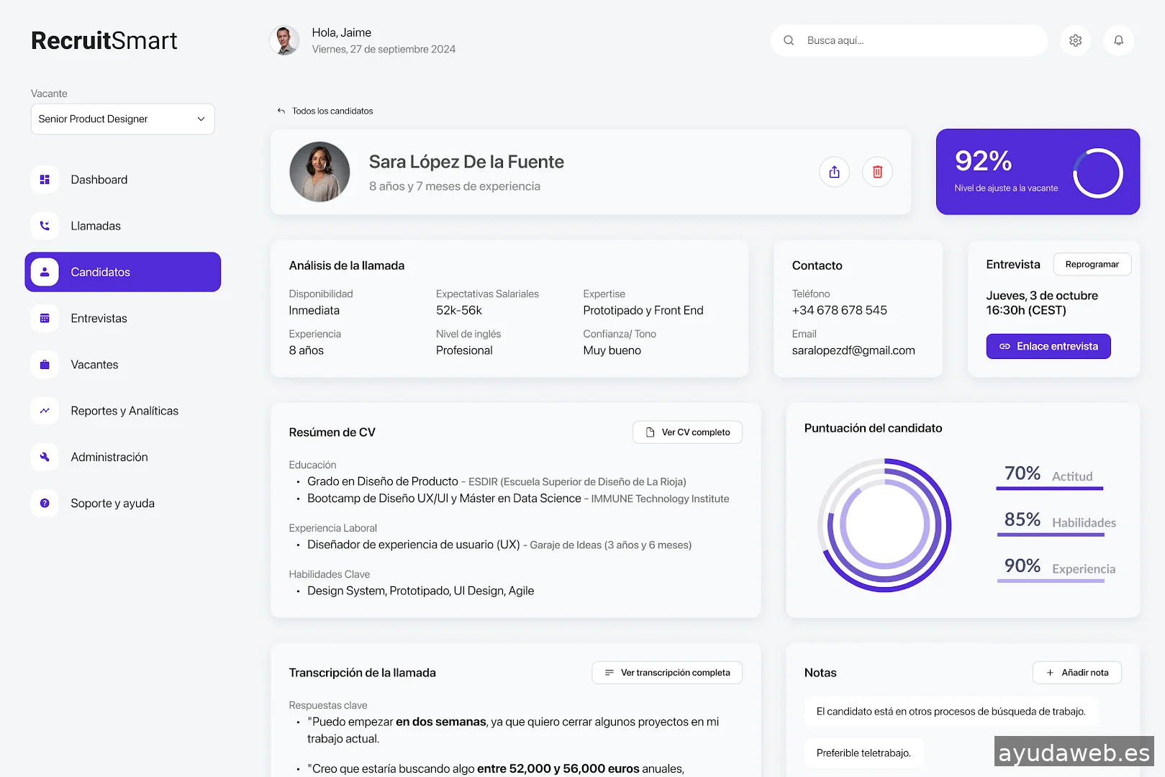Viewport: 1165px width, 777px height.
Task: Delete candidate using red trash icon
Action: [877, 172]
